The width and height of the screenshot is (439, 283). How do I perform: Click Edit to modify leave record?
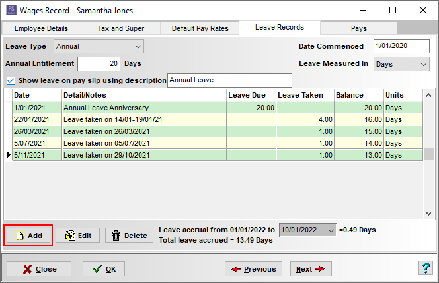click(77, 236)
